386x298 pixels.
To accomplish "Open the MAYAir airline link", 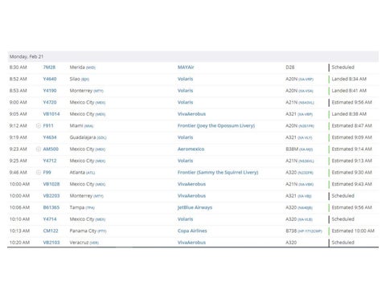I will [x=186, y=67].
